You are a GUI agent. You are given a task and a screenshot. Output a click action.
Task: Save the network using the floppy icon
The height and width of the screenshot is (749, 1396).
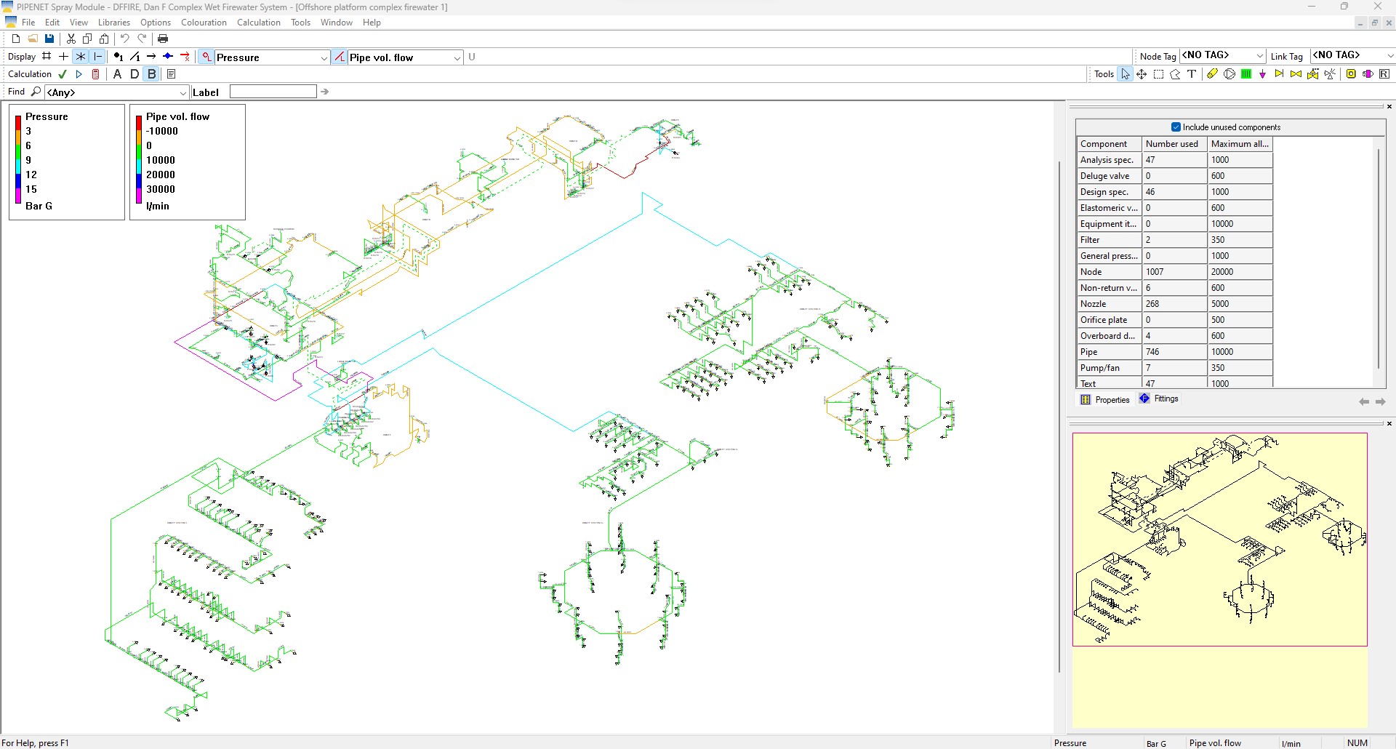[x=49, y=39]
